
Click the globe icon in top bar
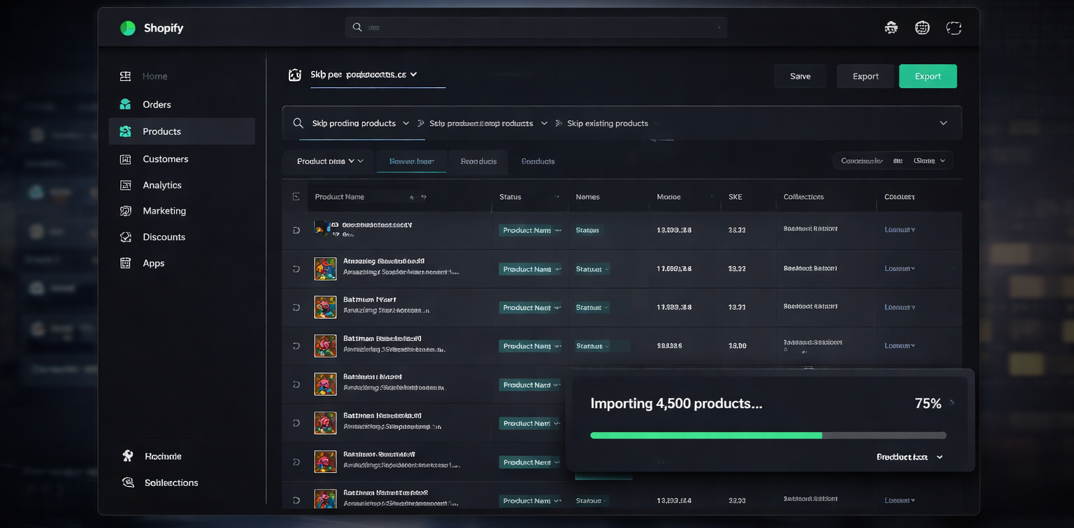pyautogui.click(x=922, y=28)
